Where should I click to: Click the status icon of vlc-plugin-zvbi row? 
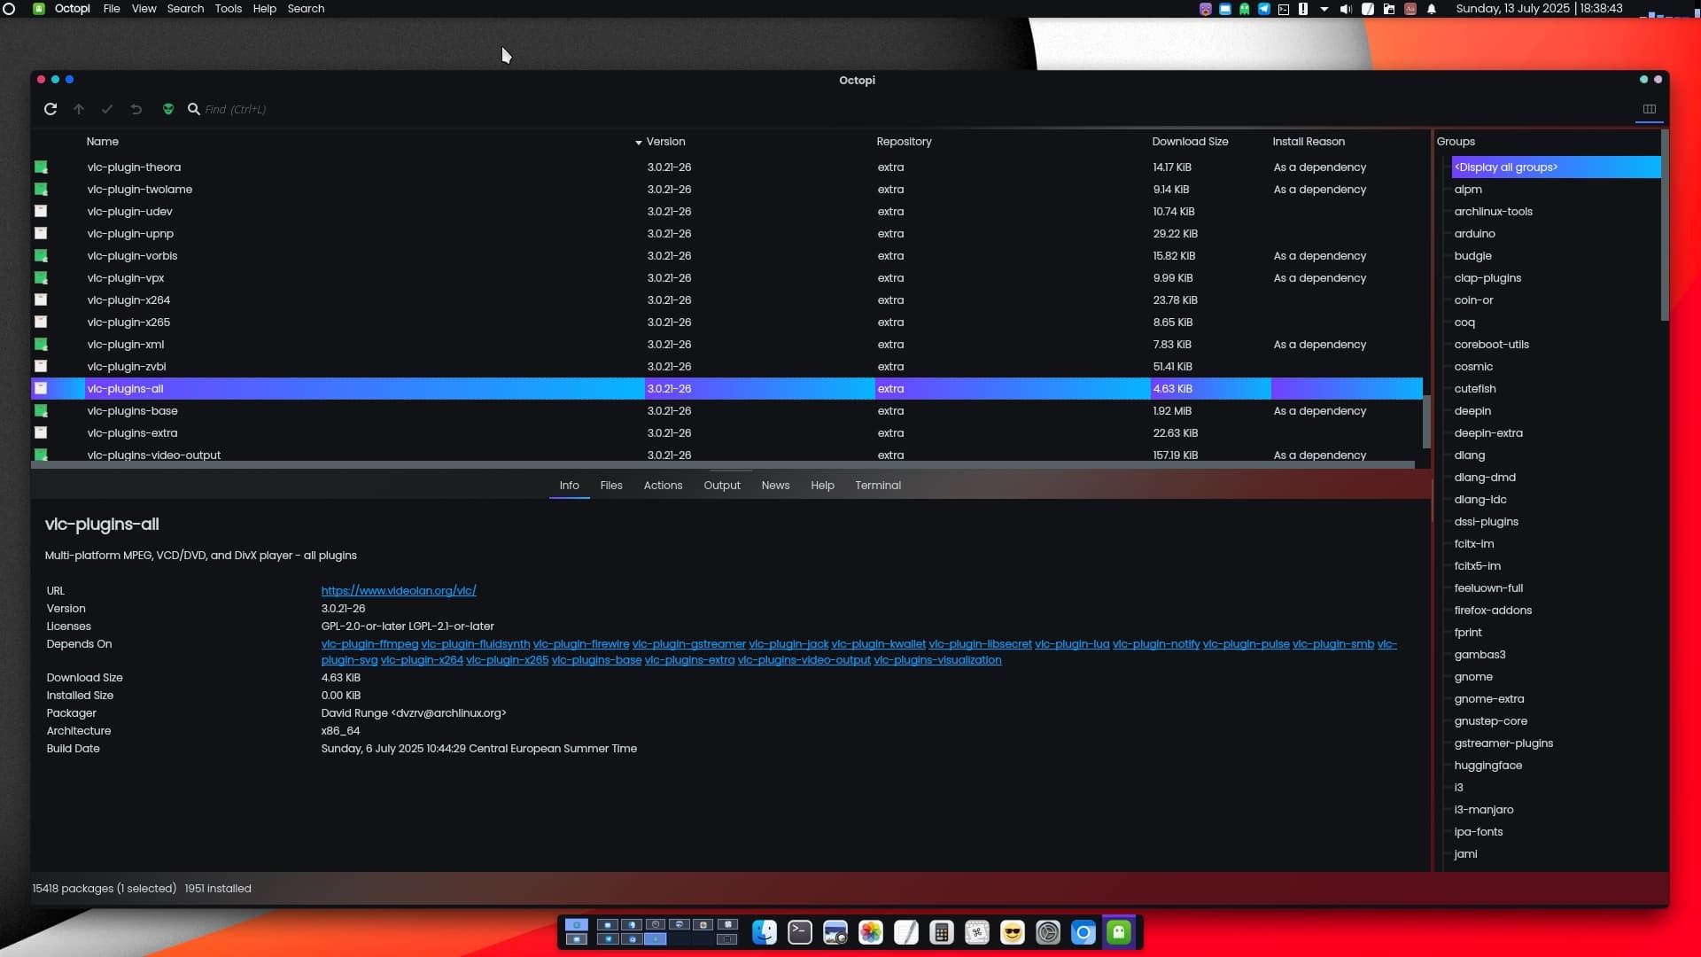click(x=41, y=367)
